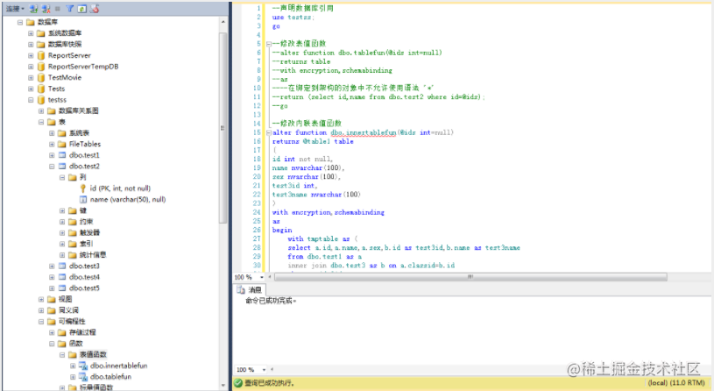
Task: Select the 表值函数 folder icon
Action: [x=73, y=354]
